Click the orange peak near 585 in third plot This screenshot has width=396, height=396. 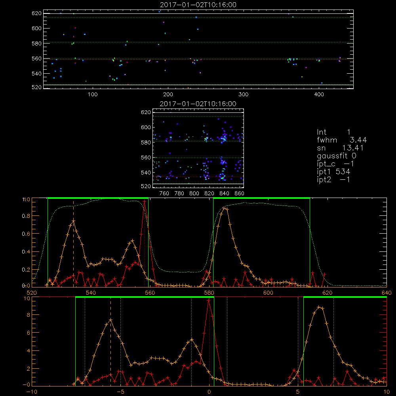click(224, 208)
